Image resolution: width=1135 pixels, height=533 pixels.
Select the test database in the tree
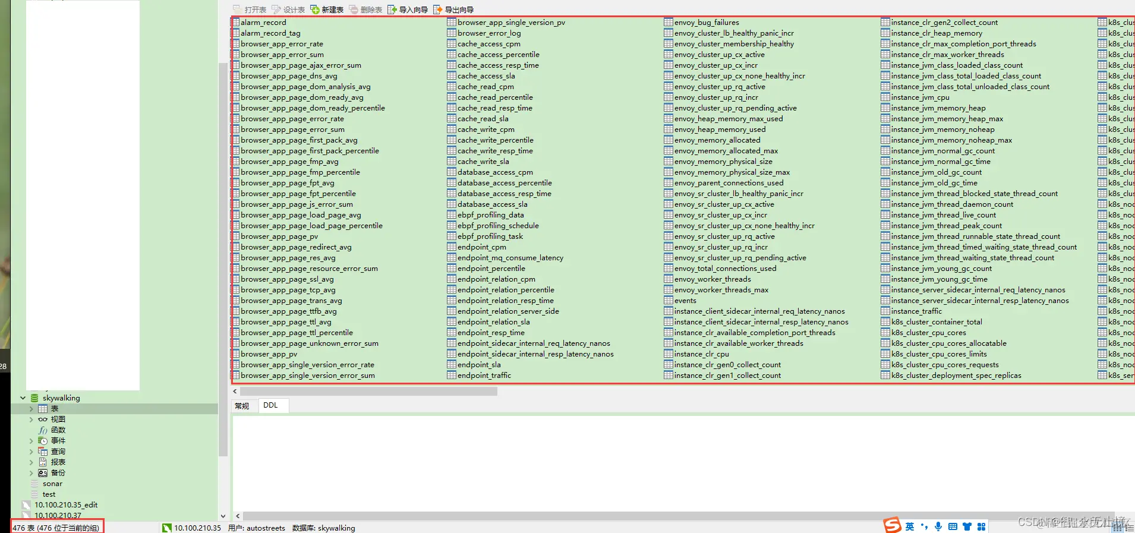tap(49, 494)
